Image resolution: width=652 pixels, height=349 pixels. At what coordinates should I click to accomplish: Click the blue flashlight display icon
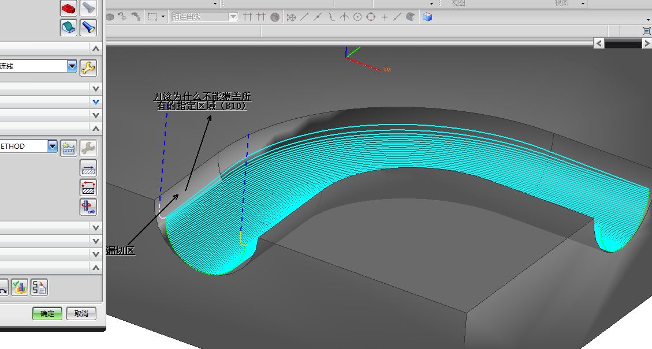[88, 27]
